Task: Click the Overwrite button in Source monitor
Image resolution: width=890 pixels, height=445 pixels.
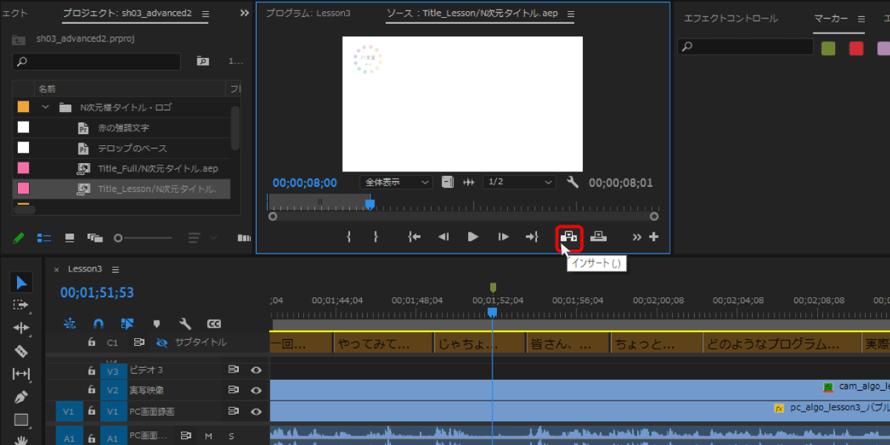Action: (599, 237)
